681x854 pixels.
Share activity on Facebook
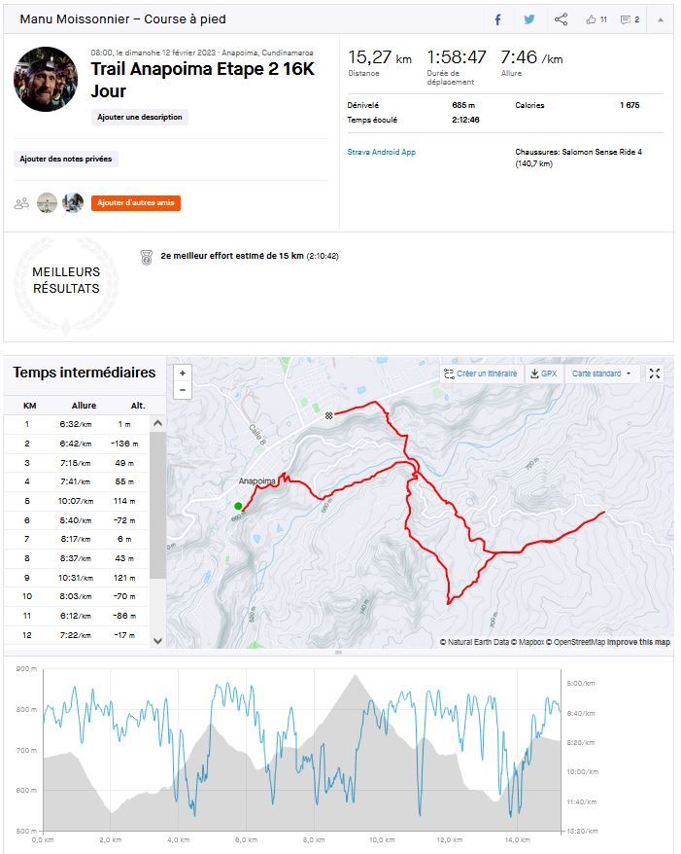tap(497, 19)
